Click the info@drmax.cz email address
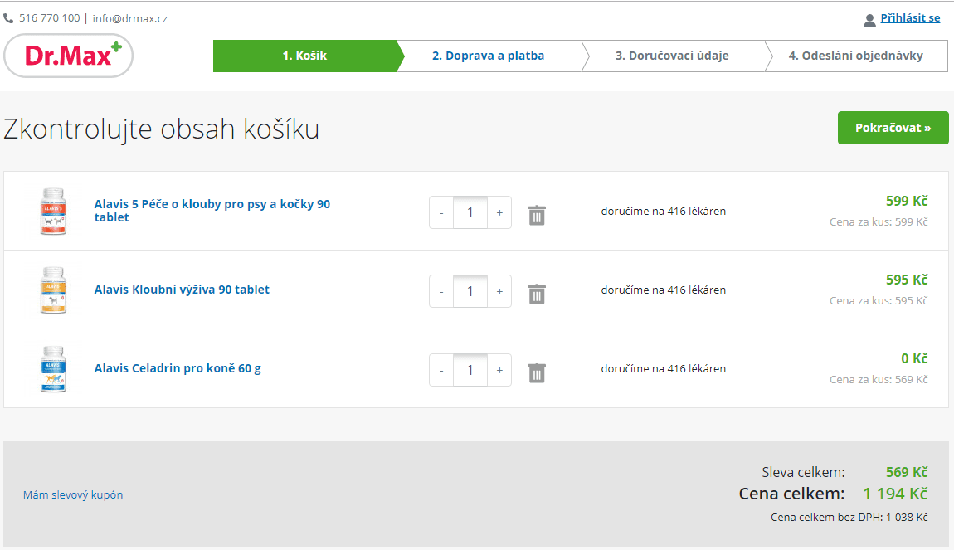Screen dimensions: 954x550 pyautogui.click(x=130, y=19)
